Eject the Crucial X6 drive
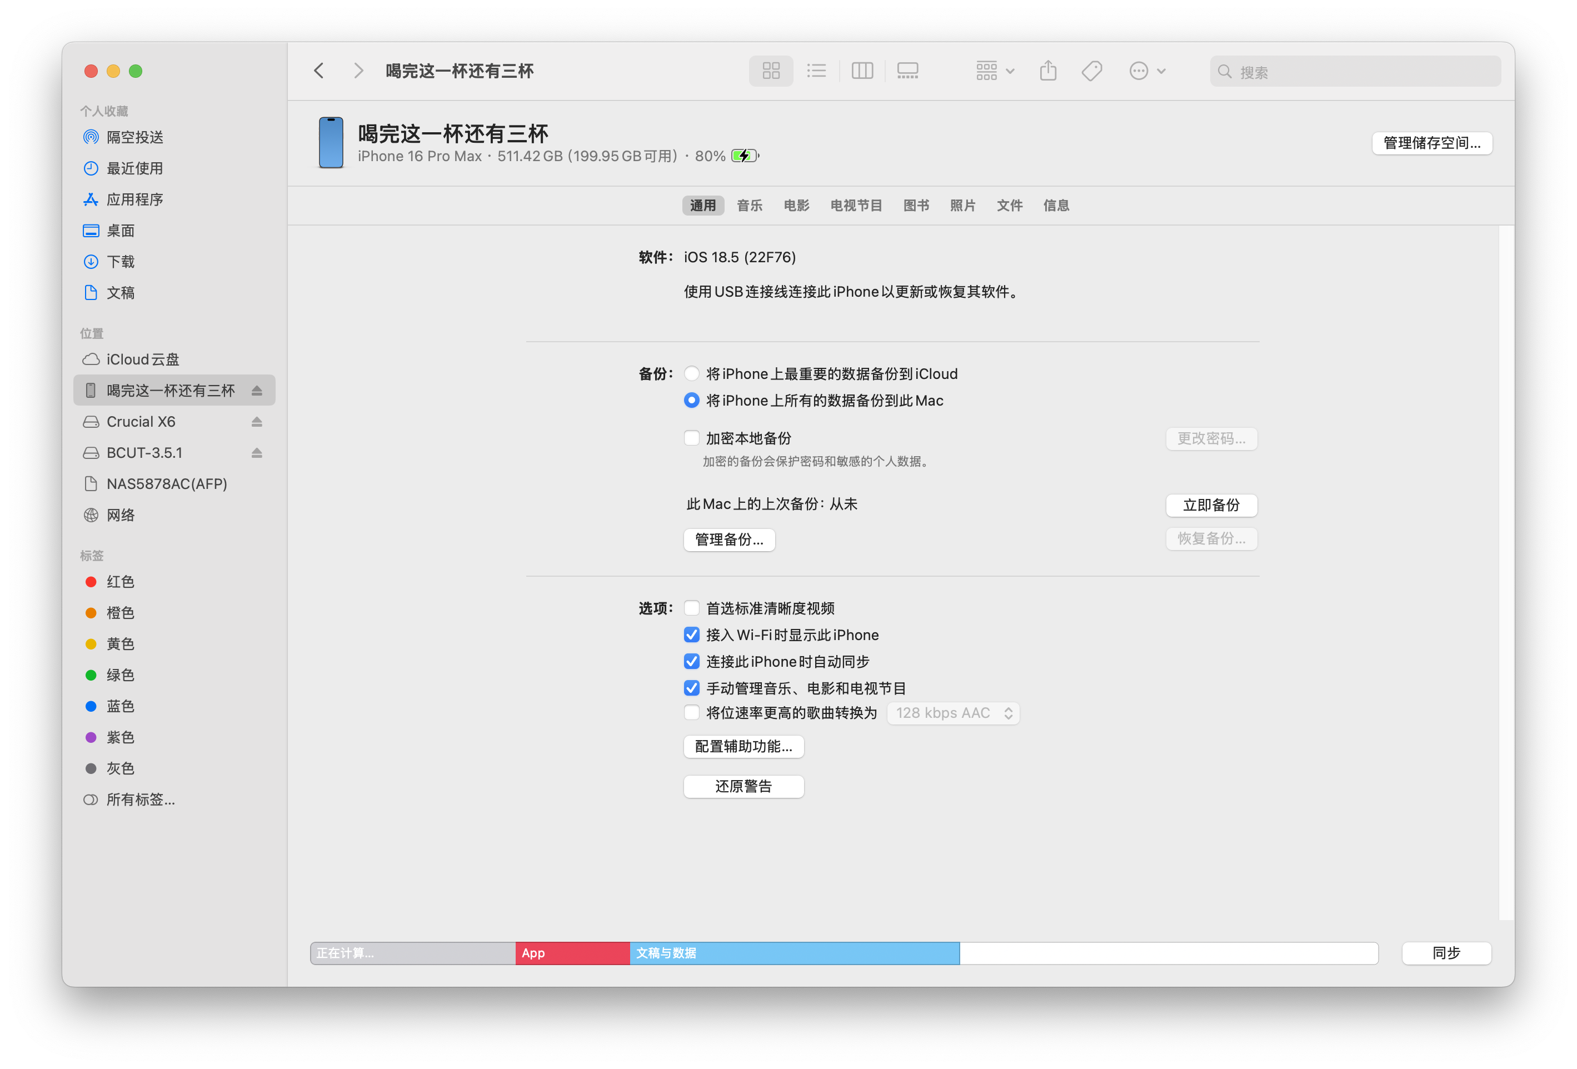Image resolution: width=1577 pixels, height=1069 pixels. [257, 421]
